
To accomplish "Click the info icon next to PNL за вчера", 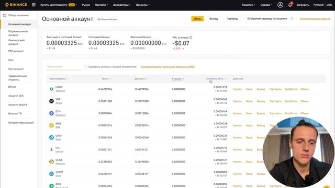I will (x=191, y=37).
